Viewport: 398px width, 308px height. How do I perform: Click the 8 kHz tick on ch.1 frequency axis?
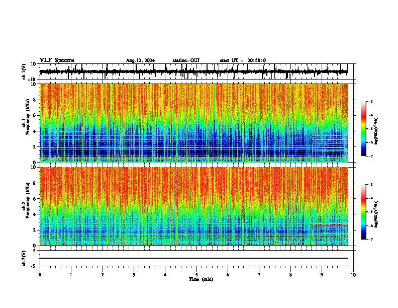(35, 100)
